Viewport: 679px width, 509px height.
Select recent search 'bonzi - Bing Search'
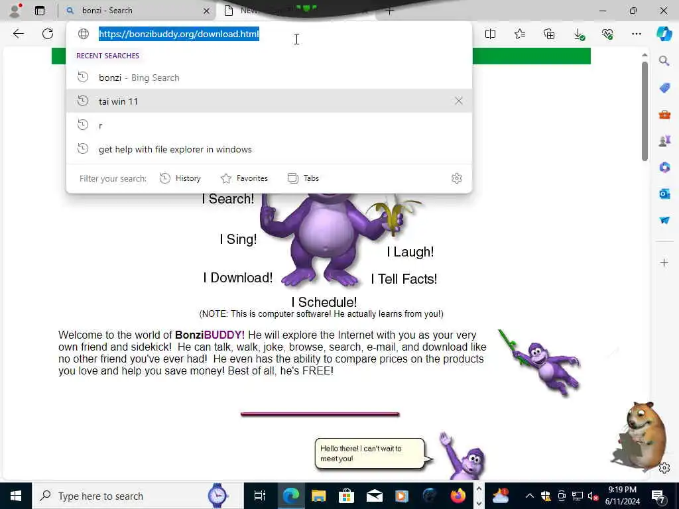point(269,78)
